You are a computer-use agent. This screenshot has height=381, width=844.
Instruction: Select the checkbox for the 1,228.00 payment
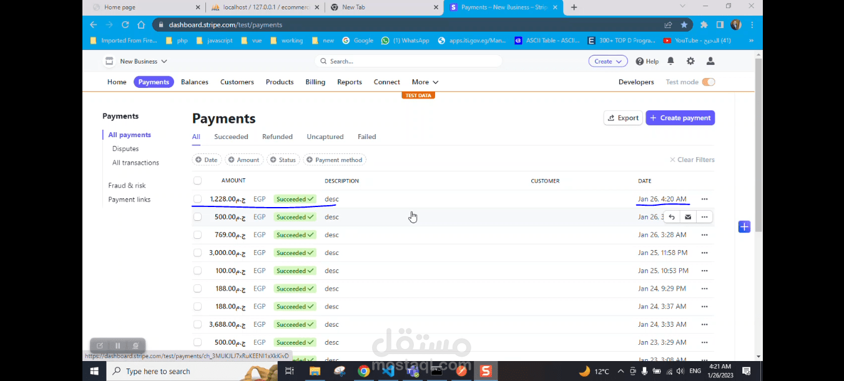tap(197, 199)
